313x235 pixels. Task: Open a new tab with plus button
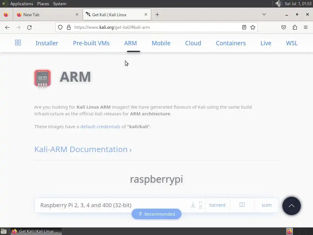click(157, 15)
